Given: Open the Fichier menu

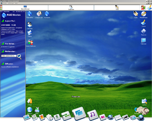Looking at the screenshot, I should click(5, 3).
